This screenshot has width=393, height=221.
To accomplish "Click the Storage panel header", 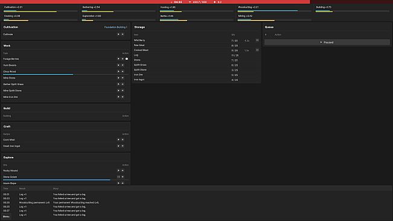I will click(x=139, y=27).
